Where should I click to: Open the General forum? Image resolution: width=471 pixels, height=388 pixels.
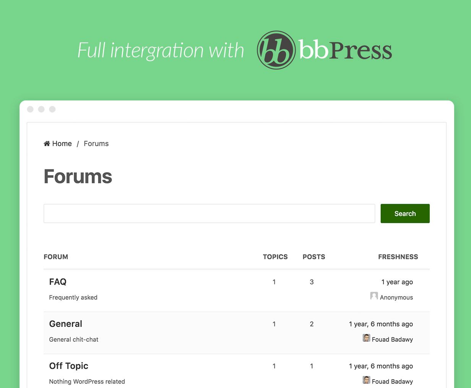[66, 324]
